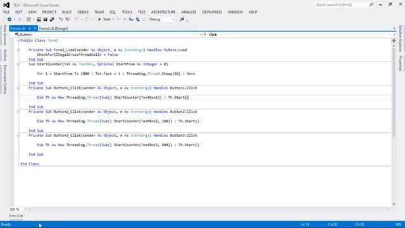Click the Ready status bar text
Screen dimensions: 405x228
(x=6, y=224)
